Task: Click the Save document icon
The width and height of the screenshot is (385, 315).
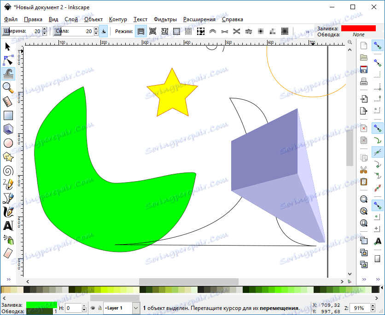Action: pos(363,70)
